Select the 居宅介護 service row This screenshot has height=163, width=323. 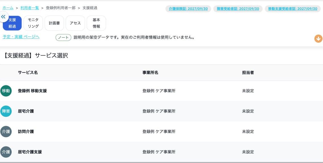tap(161, 111)
